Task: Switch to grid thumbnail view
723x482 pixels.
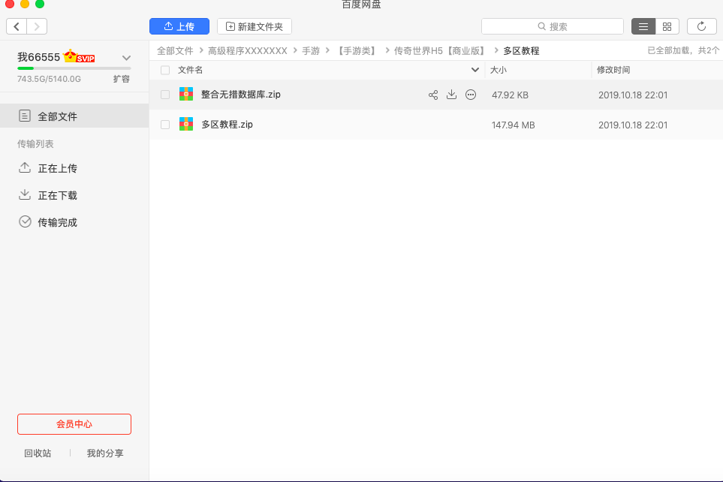Action: point(667,26)
